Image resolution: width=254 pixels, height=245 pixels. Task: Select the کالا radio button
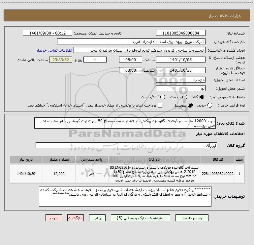coord(202,97)
